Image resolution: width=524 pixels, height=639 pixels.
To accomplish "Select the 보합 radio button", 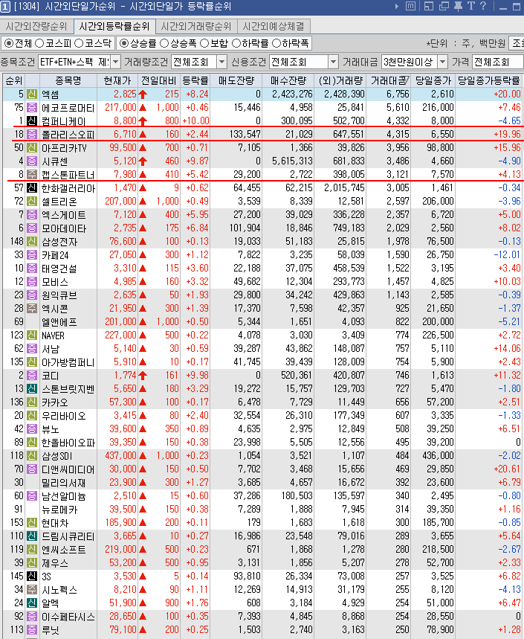I will (204, 43).
